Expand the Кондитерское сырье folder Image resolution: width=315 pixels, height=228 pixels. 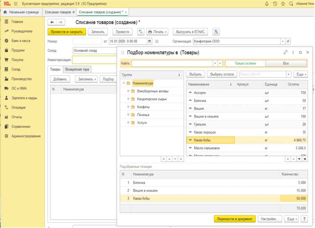[128, 99]
